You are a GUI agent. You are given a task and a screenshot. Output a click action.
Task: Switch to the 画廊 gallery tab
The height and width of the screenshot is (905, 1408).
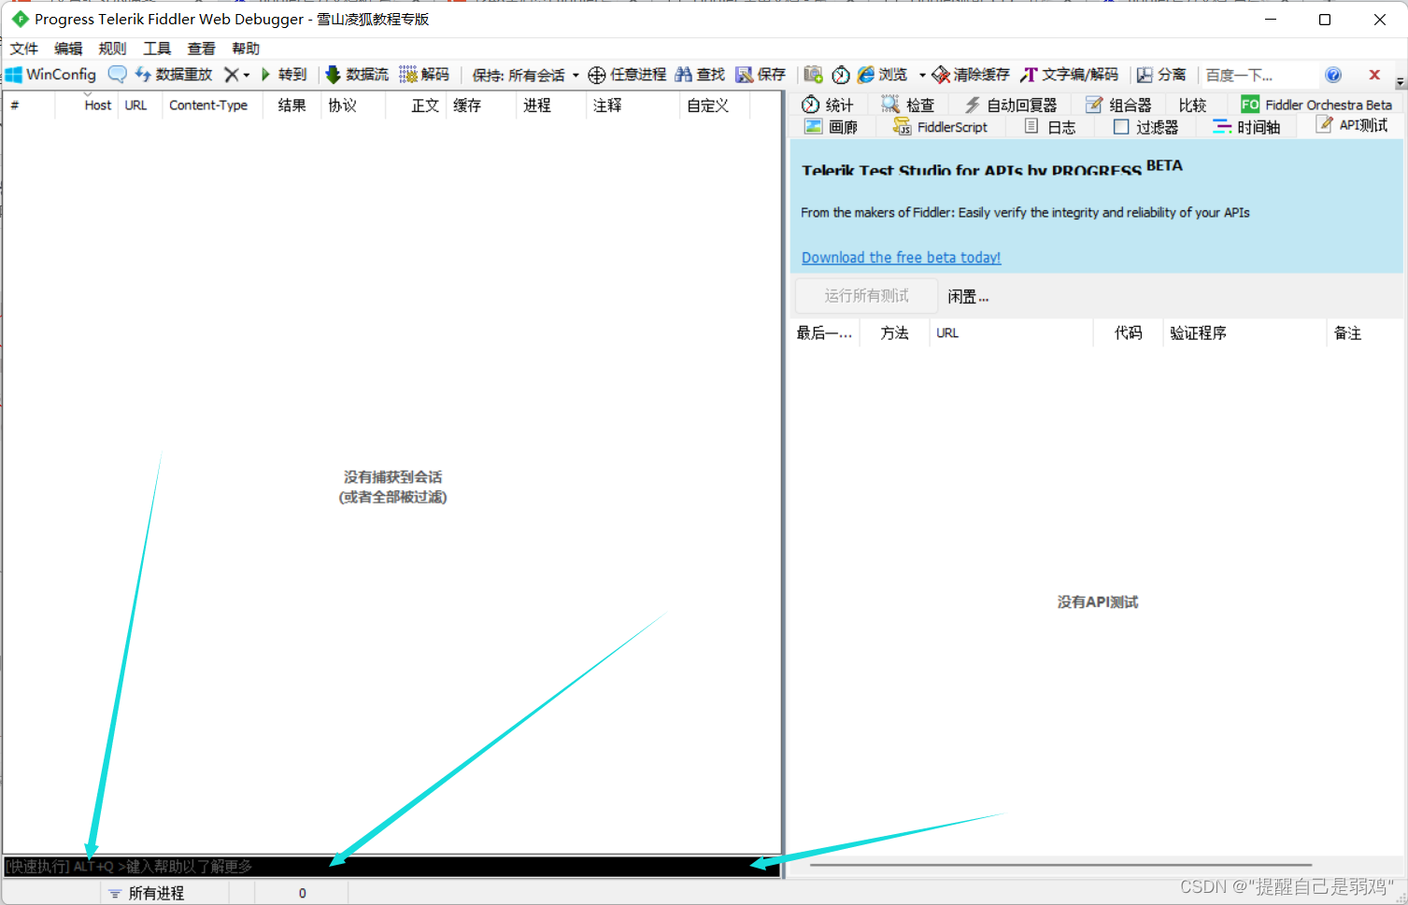[831, 127]
